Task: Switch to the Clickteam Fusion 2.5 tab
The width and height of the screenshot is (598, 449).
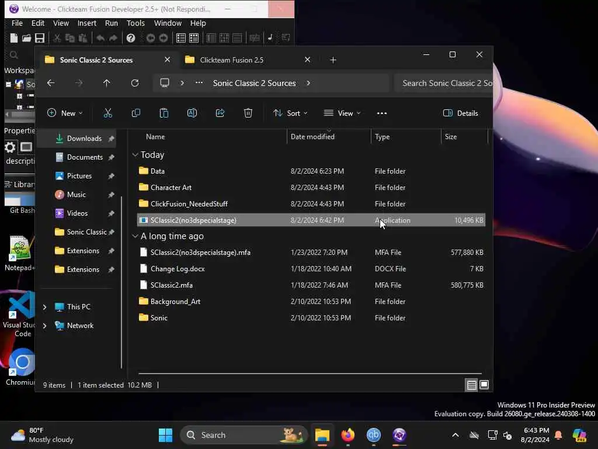Action: 232,60
